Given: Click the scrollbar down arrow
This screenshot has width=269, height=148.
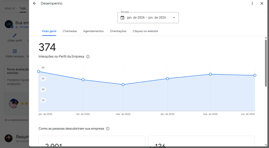Looking at the screenshot, I should pyautogui.click(x=266, y=145).
